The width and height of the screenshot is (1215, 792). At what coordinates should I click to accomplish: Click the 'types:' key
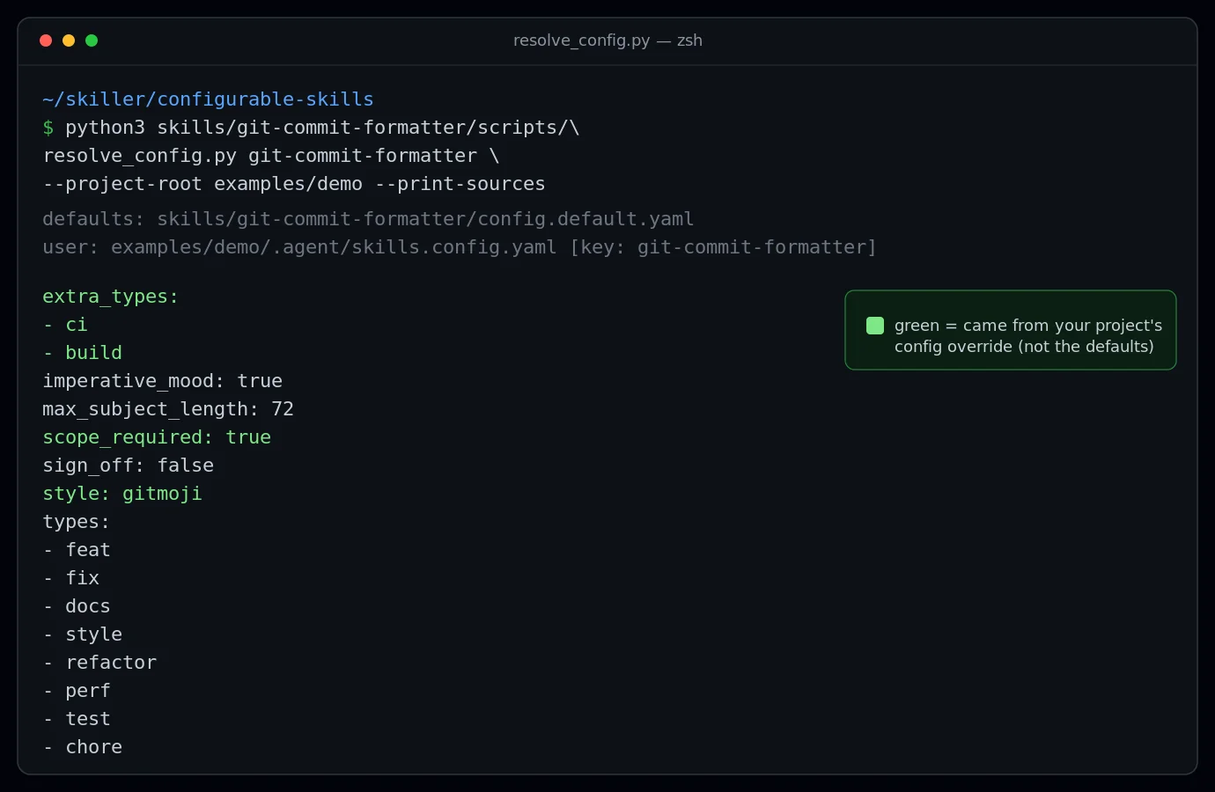77,522
